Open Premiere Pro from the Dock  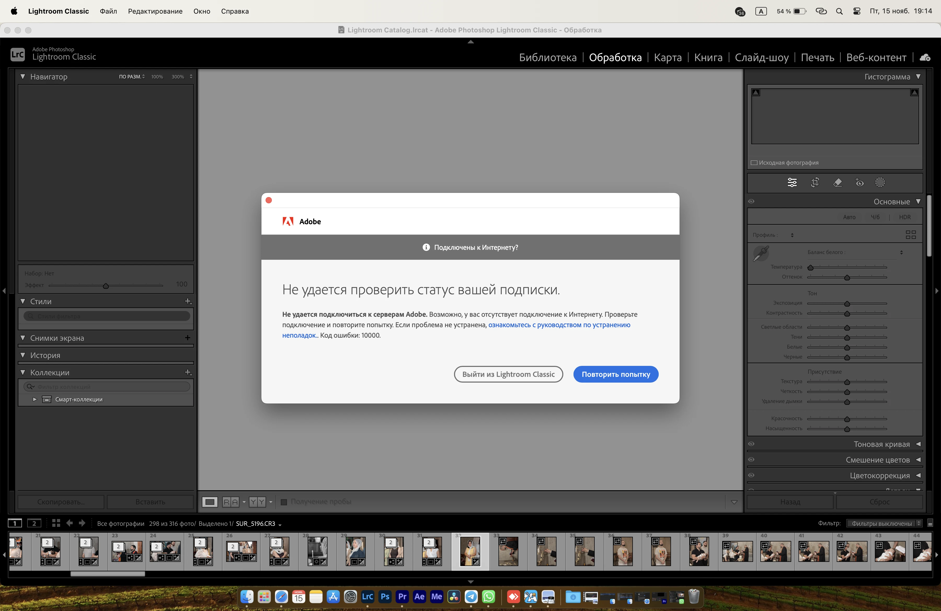coord(402,596)
